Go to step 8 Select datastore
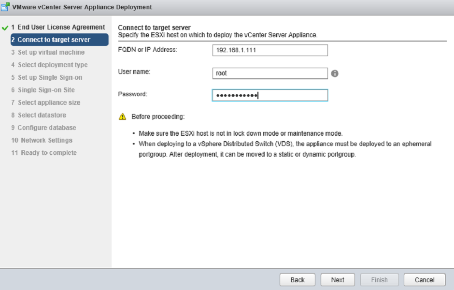Screen dimensions: 454x290 point(39,115)
